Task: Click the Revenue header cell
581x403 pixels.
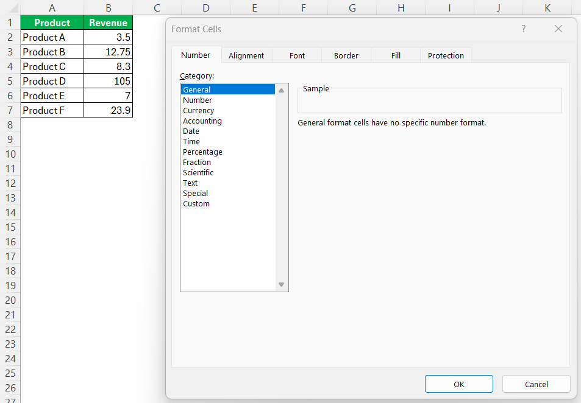Action: click(x=108, y=23)
